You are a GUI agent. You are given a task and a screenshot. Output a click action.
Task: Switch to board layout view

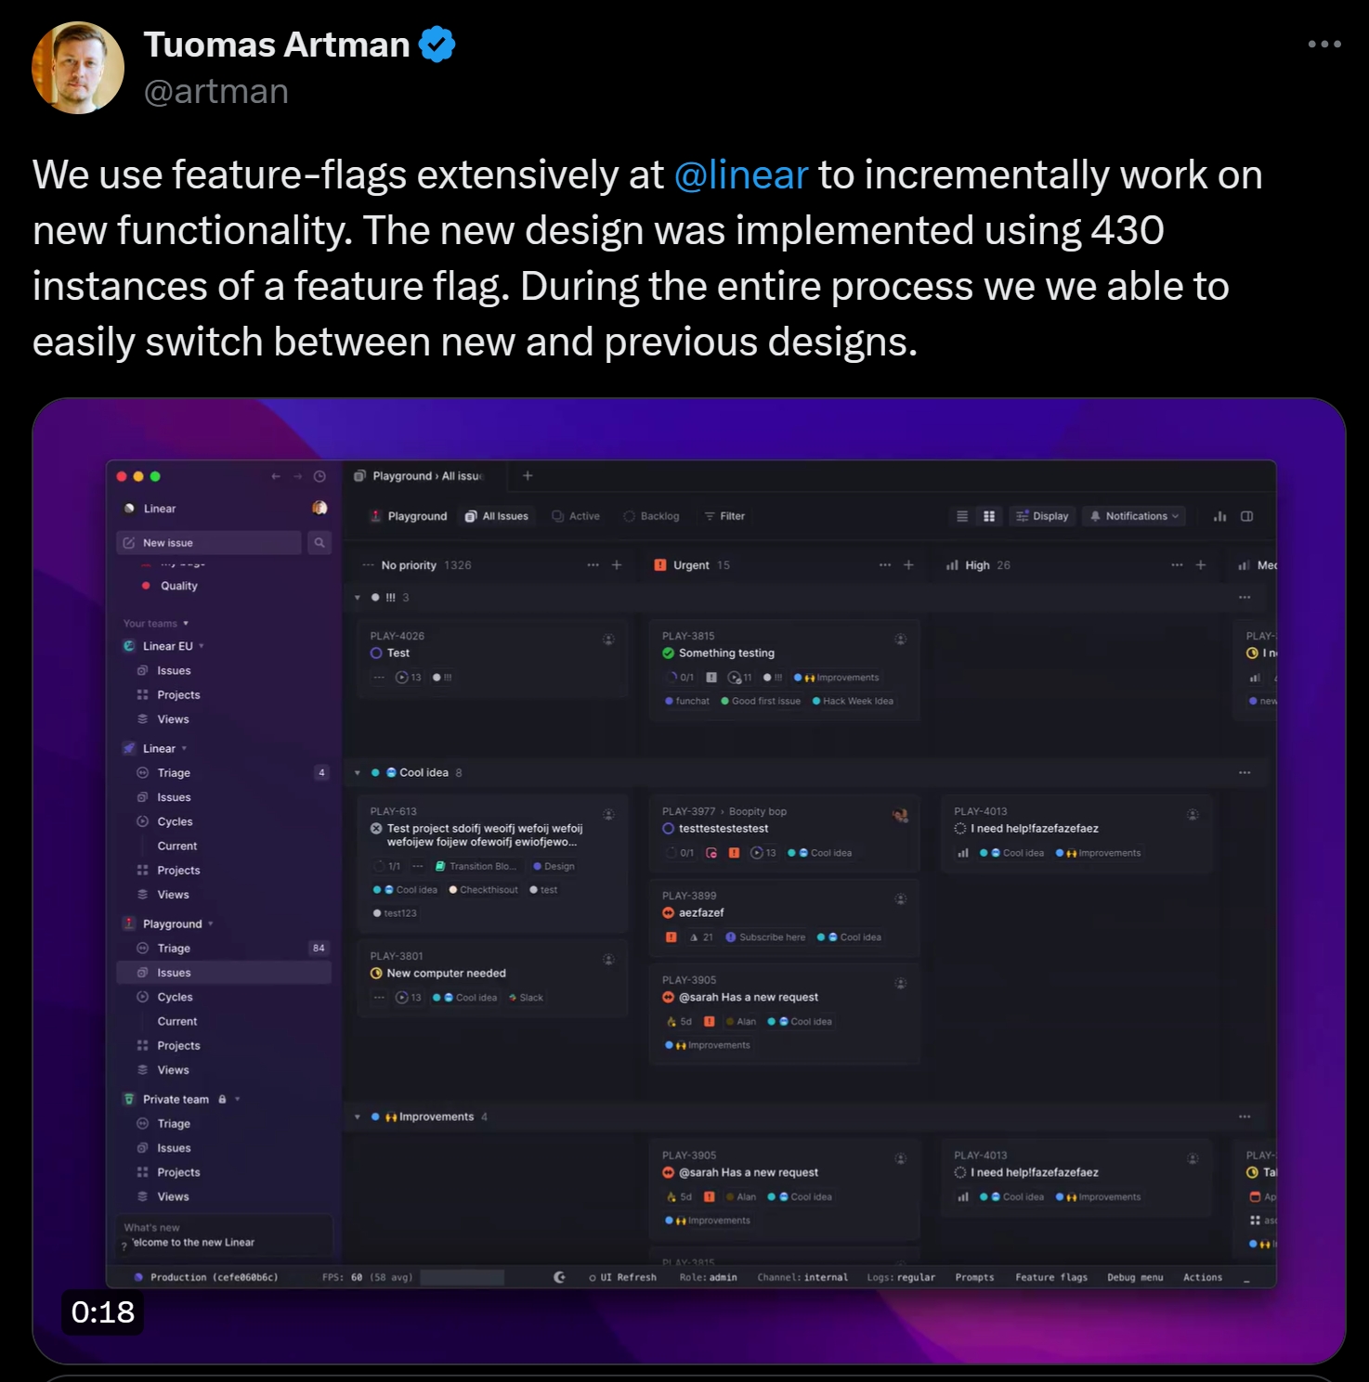(x=989, y=516)
